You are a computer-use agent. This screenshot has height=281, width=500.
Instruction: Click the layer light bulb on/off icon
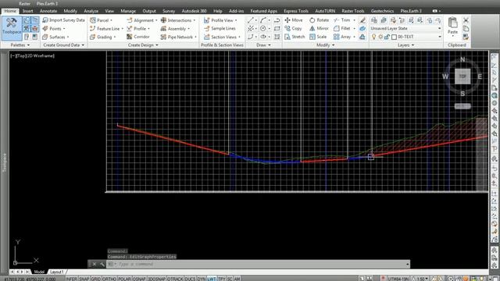(373, 37)
